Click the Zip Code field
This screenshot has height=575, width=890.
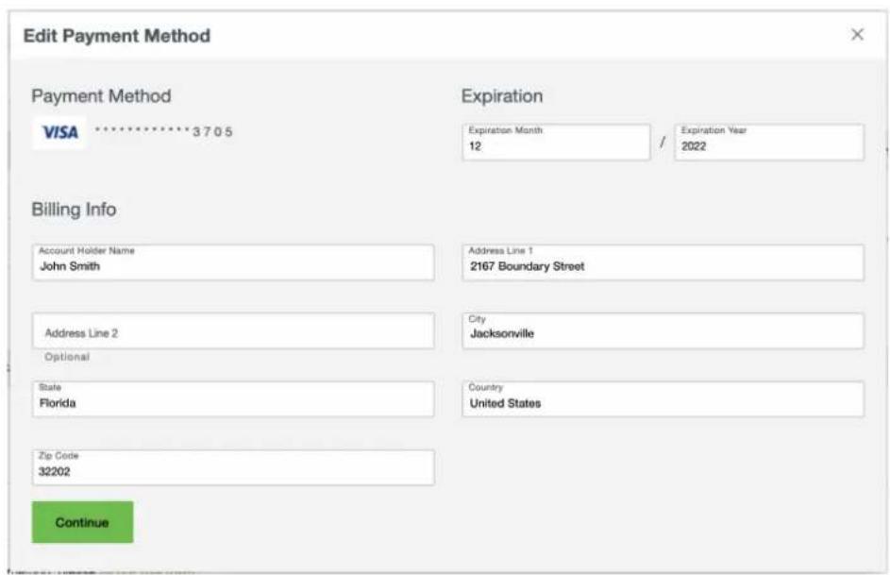tap(233, 467)
